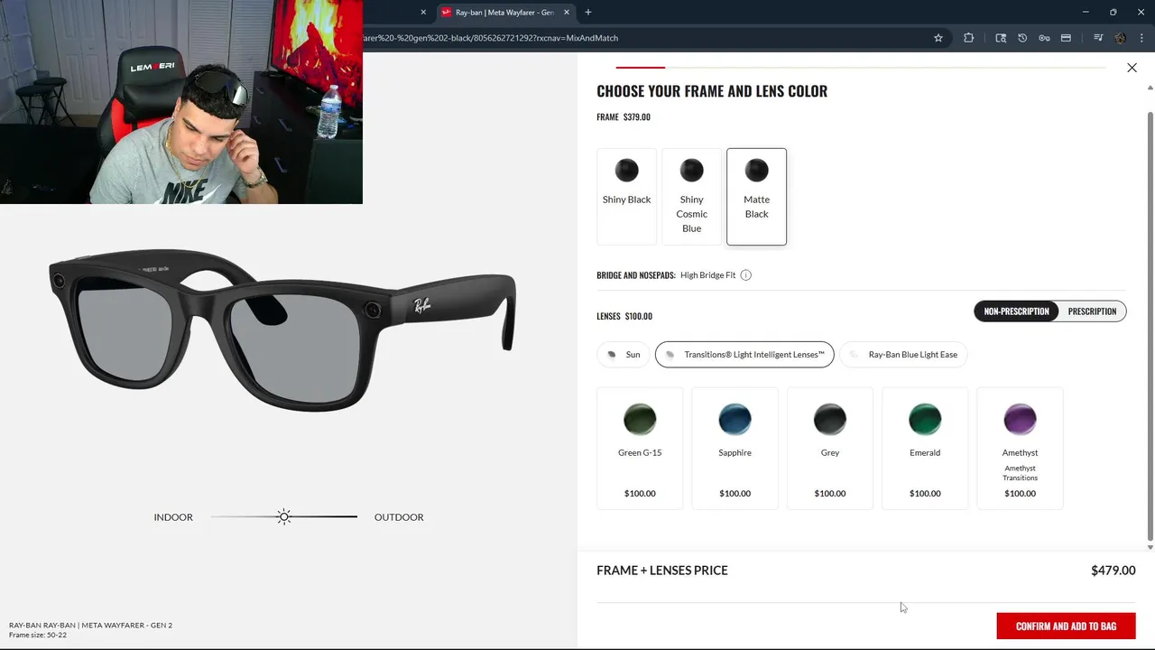1155x650 pixels.
Task: Click the browser address bar URL
Action: 492,38
